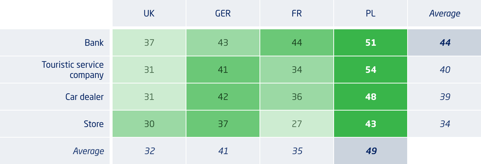Viewport: 481px width, 164px height.
Task: Select the Car dealer GER cell showing 42
Action: (223, 97)
